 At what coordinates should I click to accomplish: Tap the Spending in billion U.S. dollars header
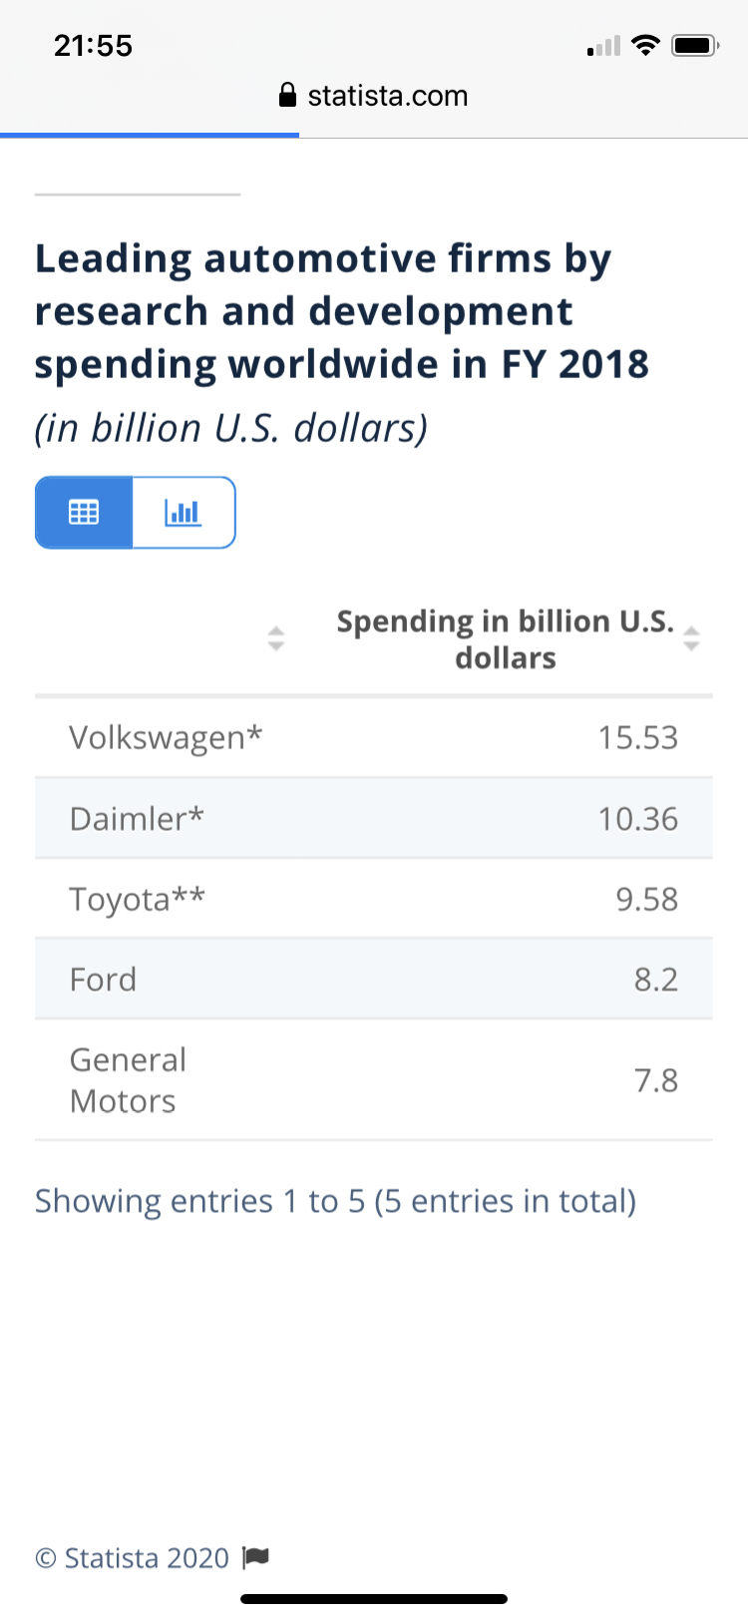pyautogui.click(x=506, y=638)
